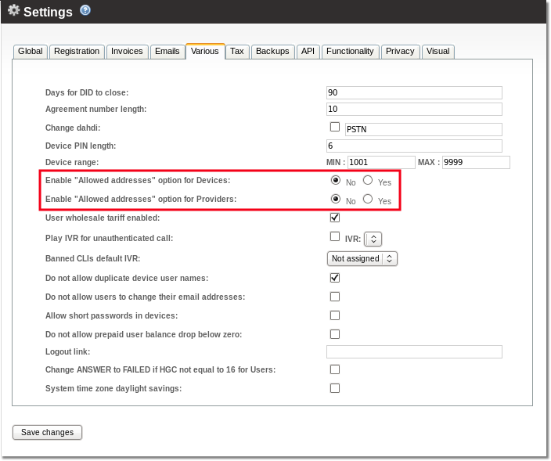The width and height of the screenshot is (551, 461).
Task: Click the Save changes button
Action: point(47,432)
